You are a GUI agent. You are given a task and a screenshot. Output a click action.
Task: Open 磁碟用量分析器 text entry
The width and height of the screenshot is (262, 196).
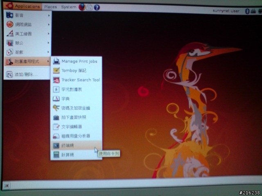tap(76, 136)
